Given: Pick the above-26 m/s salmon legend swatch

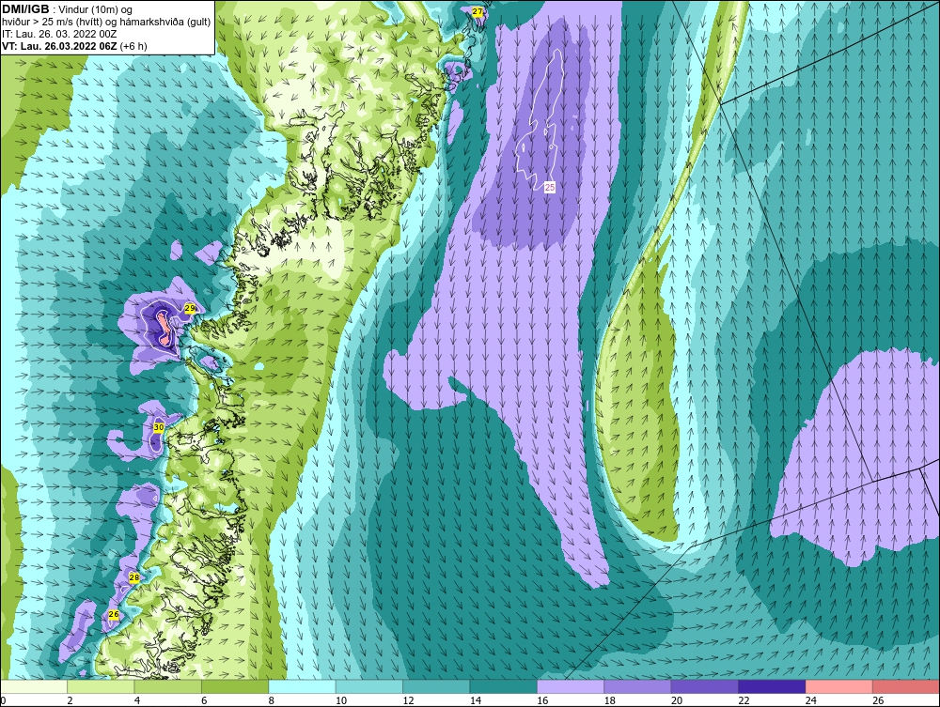Looking at the screenshot, I should (906, 686).
